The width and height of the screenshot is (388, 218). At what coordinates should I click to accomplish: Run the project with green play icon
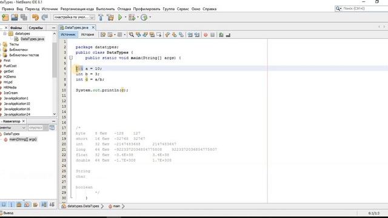point(120,18)
